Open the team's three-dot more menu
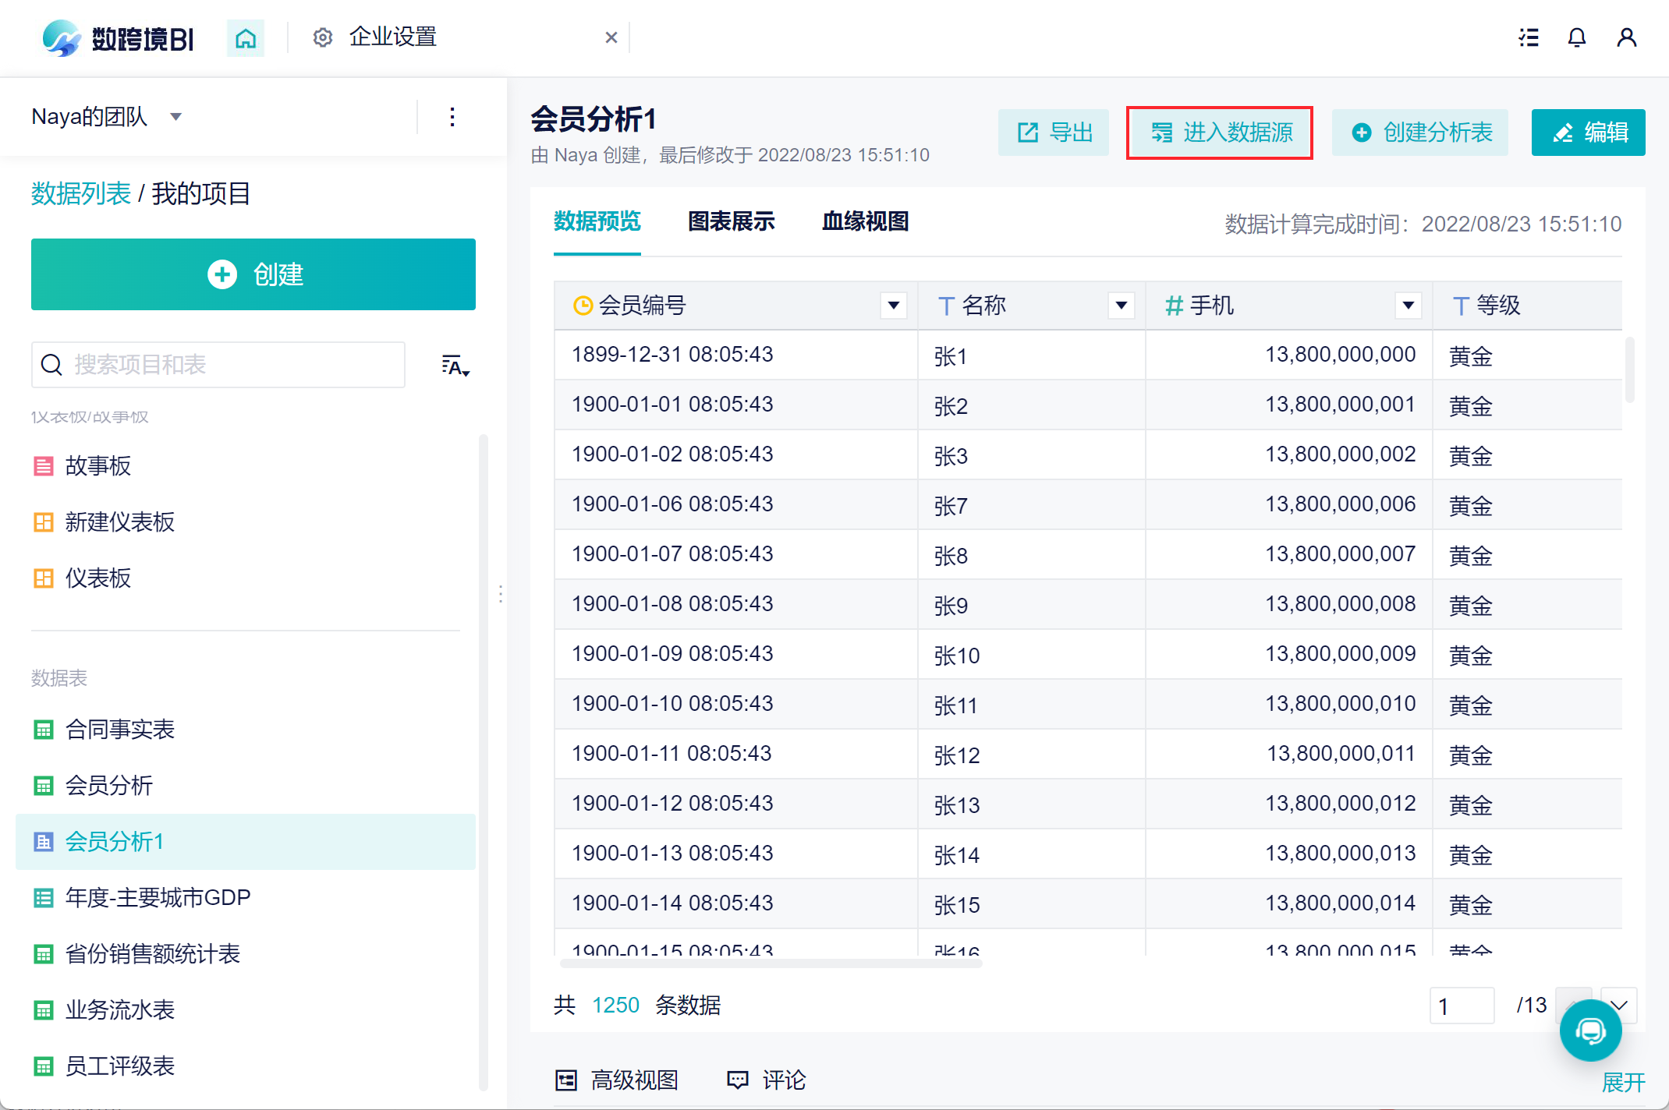1669x1110 pixels. point(452,117)
